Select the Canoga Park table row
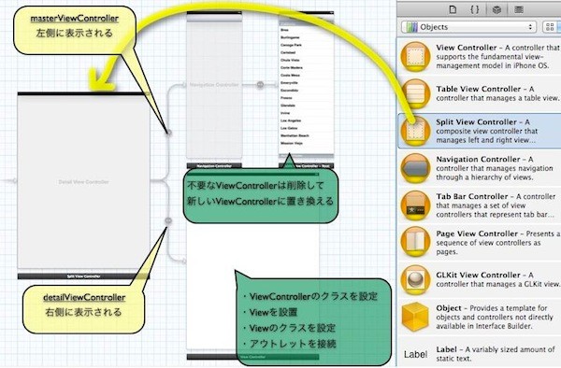 (307, 45)
